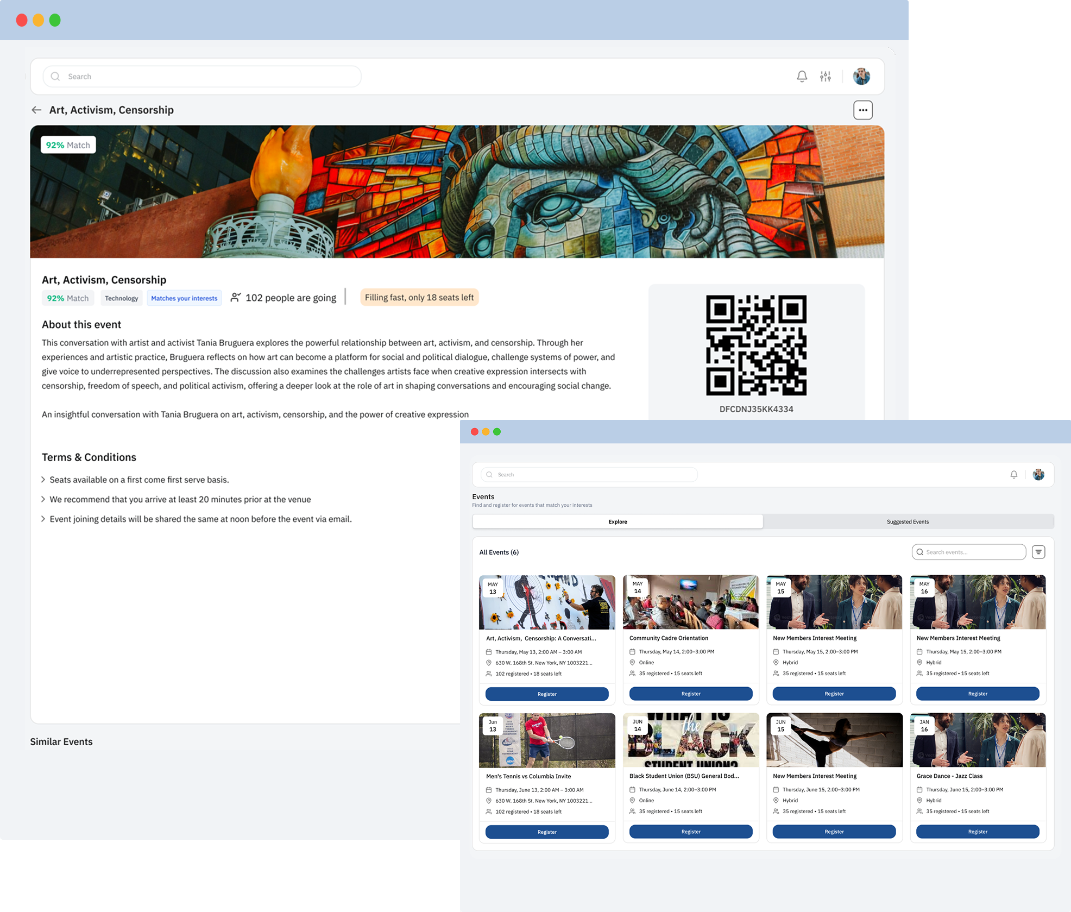Register for Black Student Union General Body
The image size is (1071, 912).
coord(691,832)
